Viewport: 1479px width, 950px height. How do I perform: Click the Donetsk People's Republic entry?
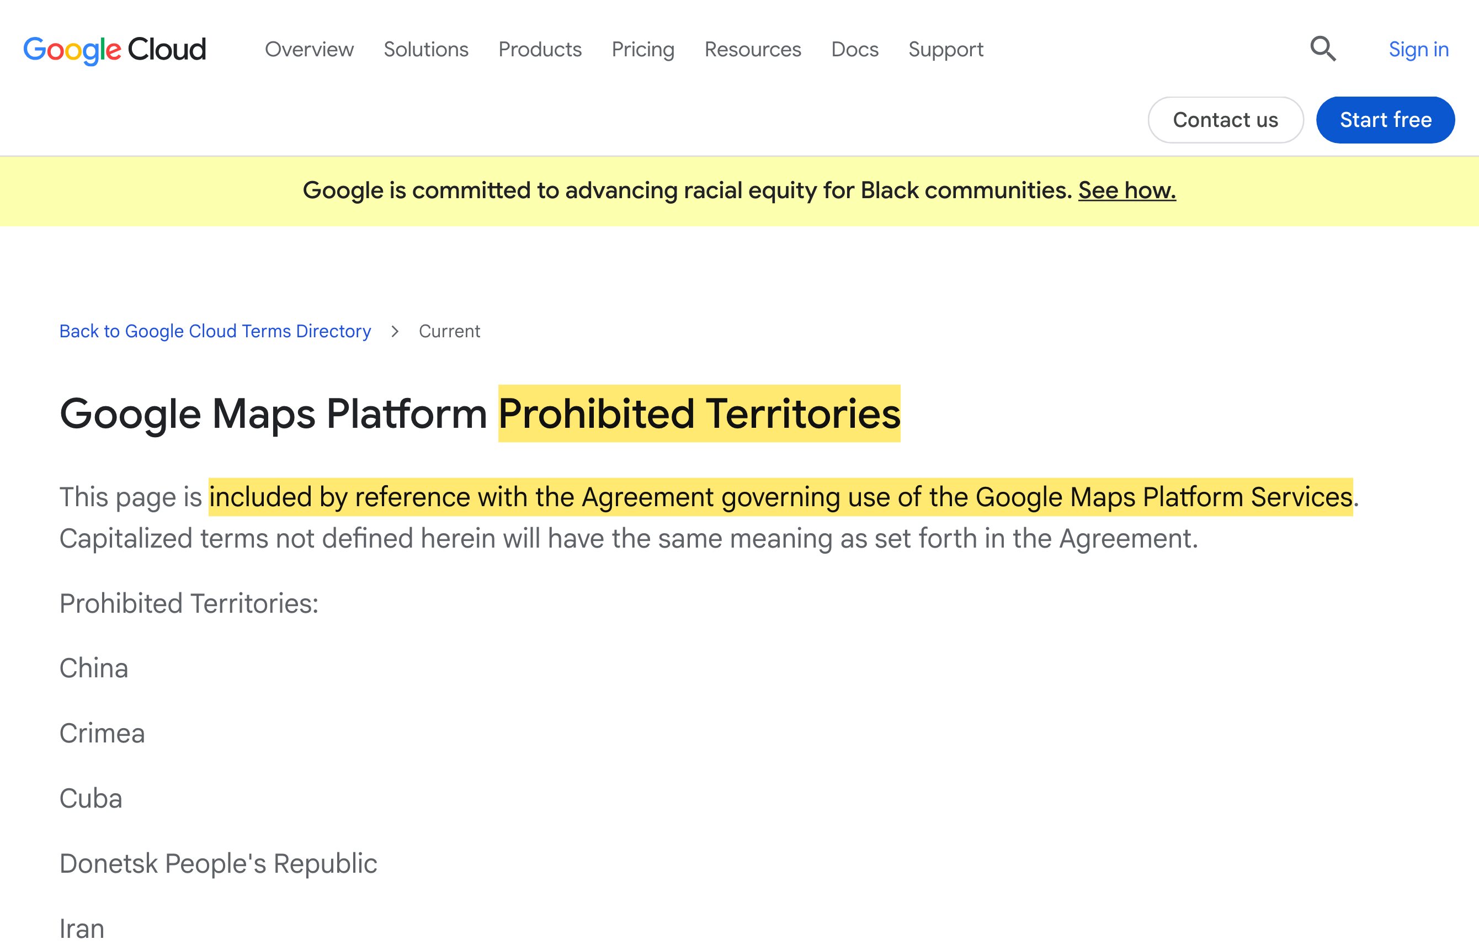(219, 864)
